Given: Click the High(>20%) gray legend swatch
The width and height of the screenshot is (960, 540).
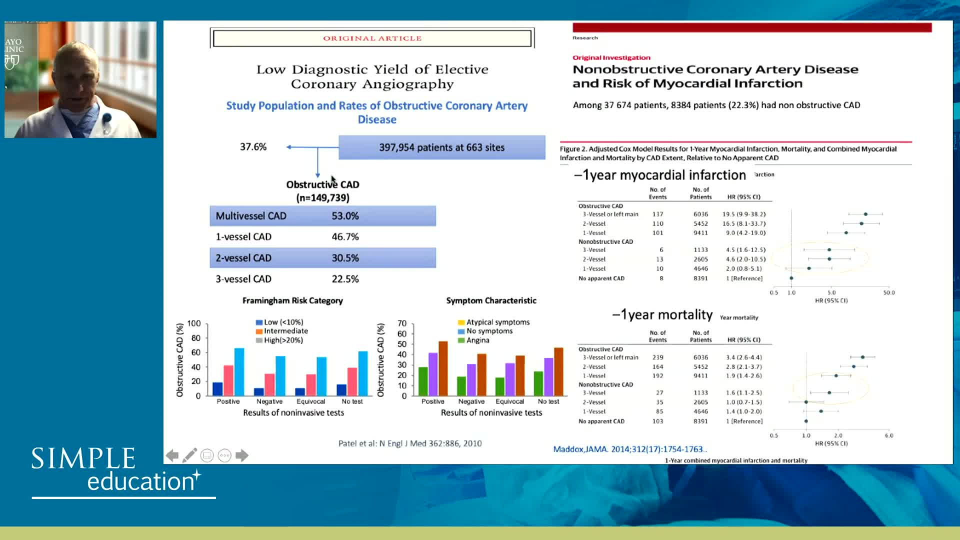Looking at the screenshot, I should (259, 340).
